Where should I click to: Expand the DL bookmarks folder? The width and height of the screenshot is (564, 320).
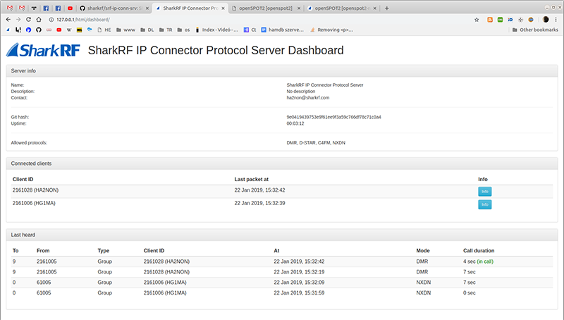[x=147, y=30]
